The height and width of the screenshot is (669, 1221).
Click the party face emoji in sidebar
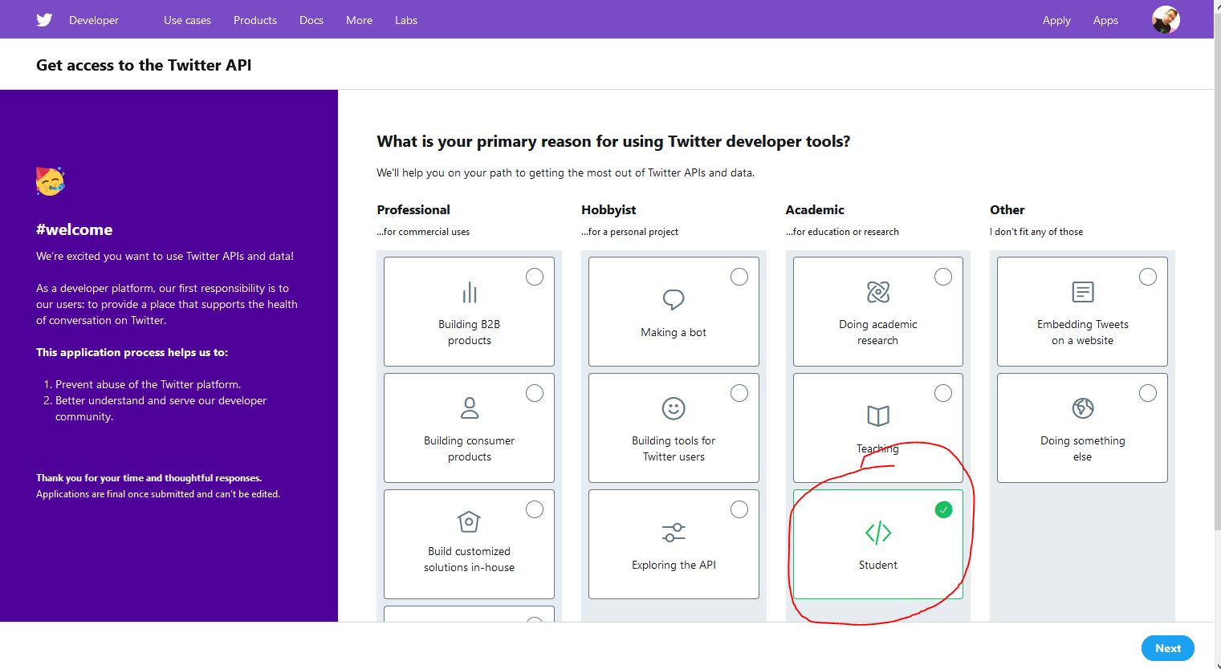point(50,181)
